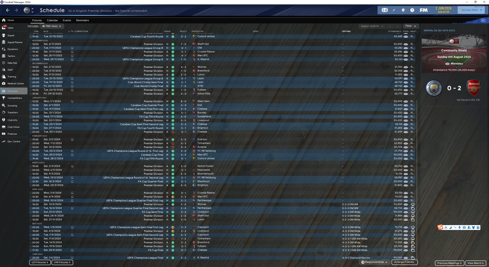Image resolution: width=489 pixels, height=267 pixels.
Task: Open the Responsibilities dropdown
Action: [374, 262]
